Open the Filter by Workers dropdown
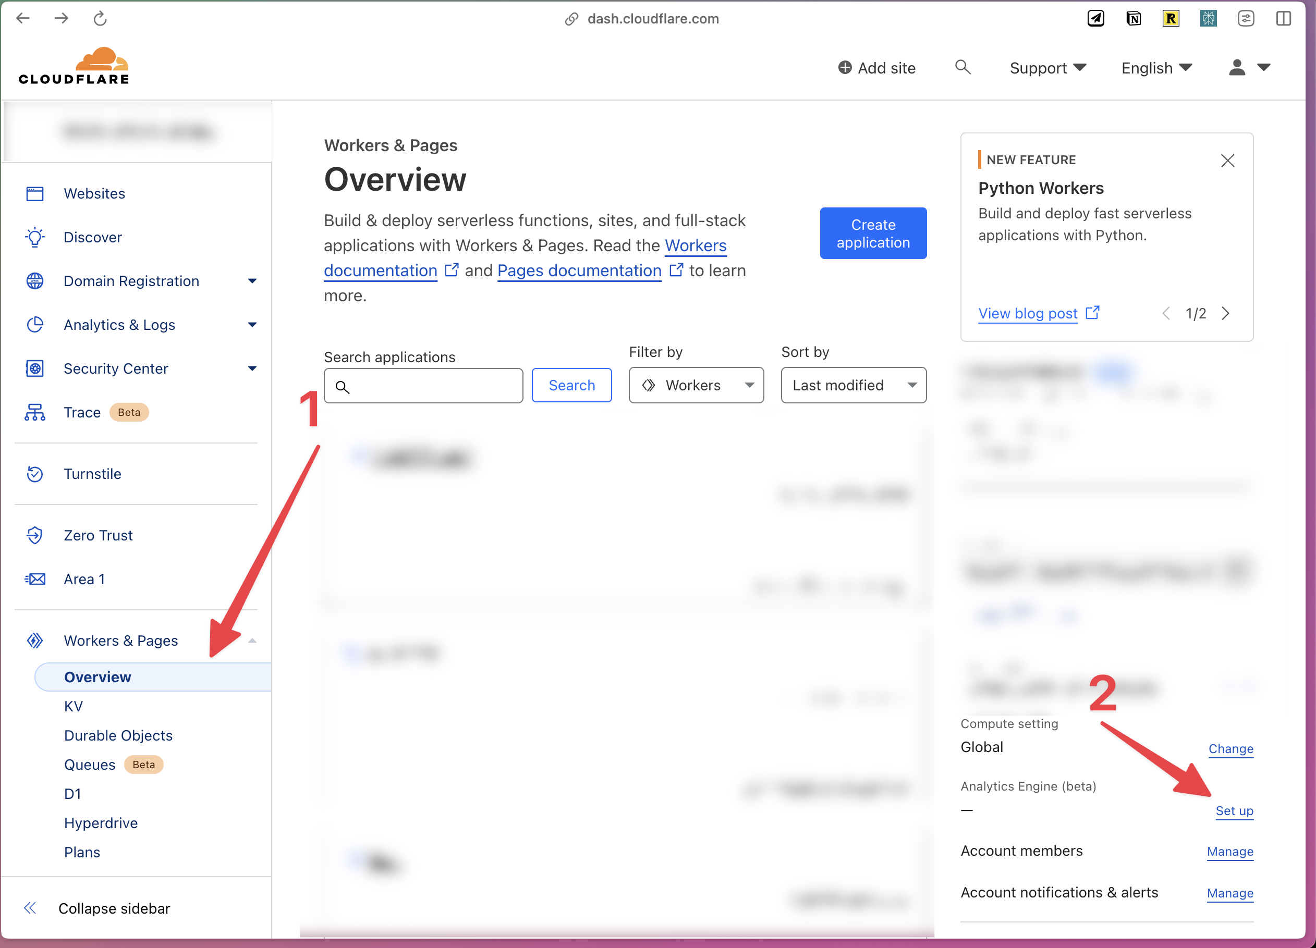The height and width of the screenshot is (948, 1316). 696,385
